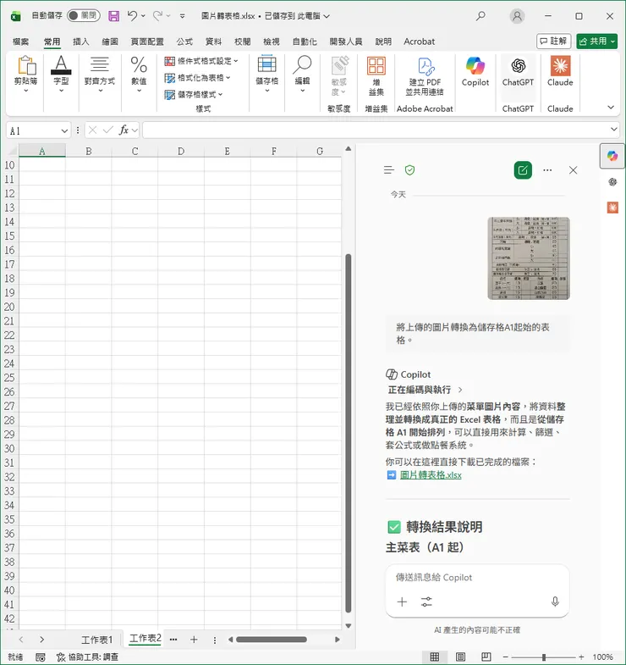The height and width of the screenshot is (665, 626).
Task: Click the vertical scrollbar thumb
Action: click(349, 433)
